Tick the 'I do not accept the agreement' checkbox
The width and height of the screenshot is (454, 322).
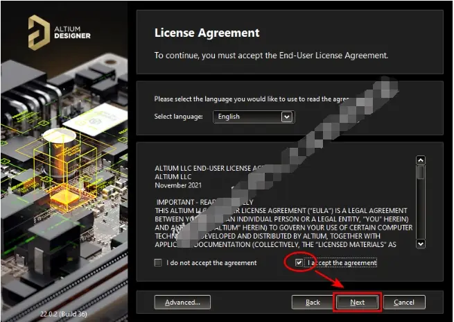pyautogui.click(x=158, y=262)
